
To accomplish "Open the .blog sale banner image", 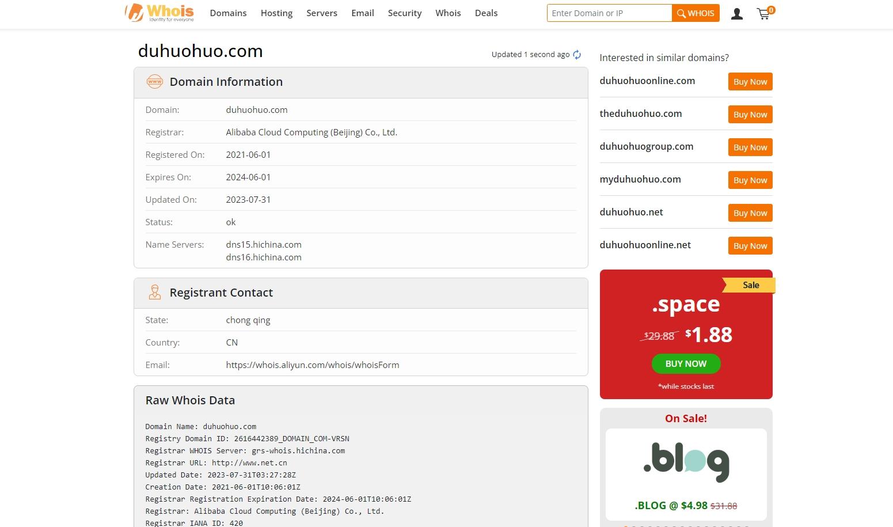I will 686,462.
